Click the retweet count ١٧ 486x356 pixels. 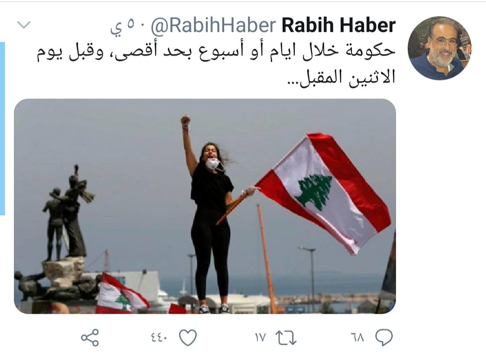click(x=261, y=337)
